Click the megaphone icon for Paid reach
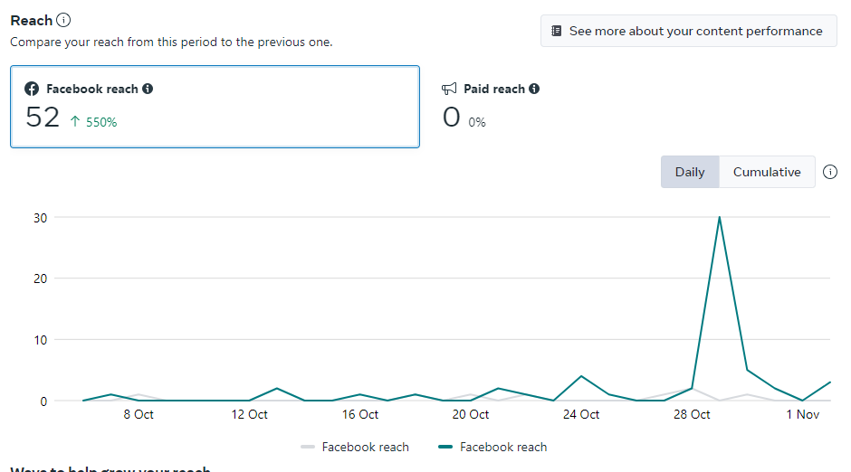851x472 pixels. tap(449, 89)
